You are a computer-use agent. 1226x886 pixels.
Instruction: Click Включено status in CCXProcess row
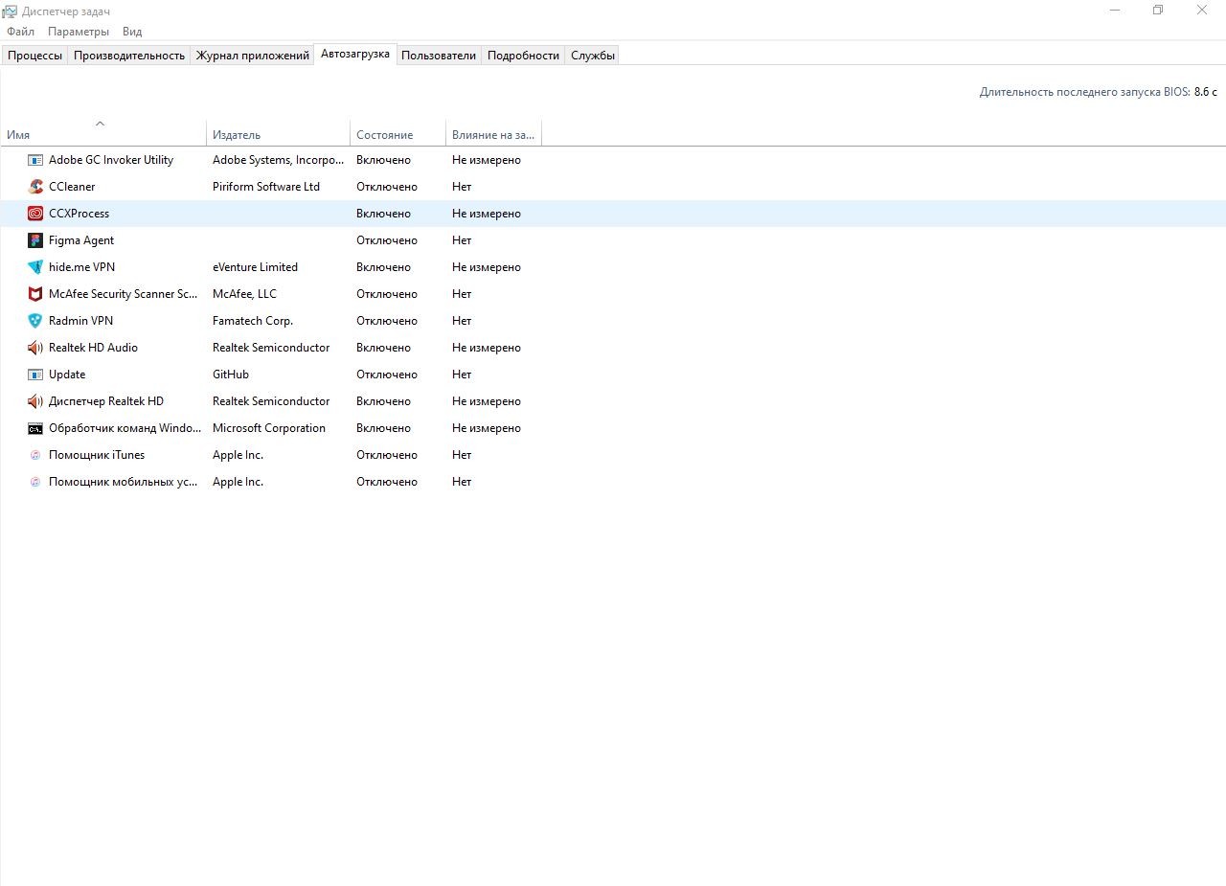tap(383, 214)
